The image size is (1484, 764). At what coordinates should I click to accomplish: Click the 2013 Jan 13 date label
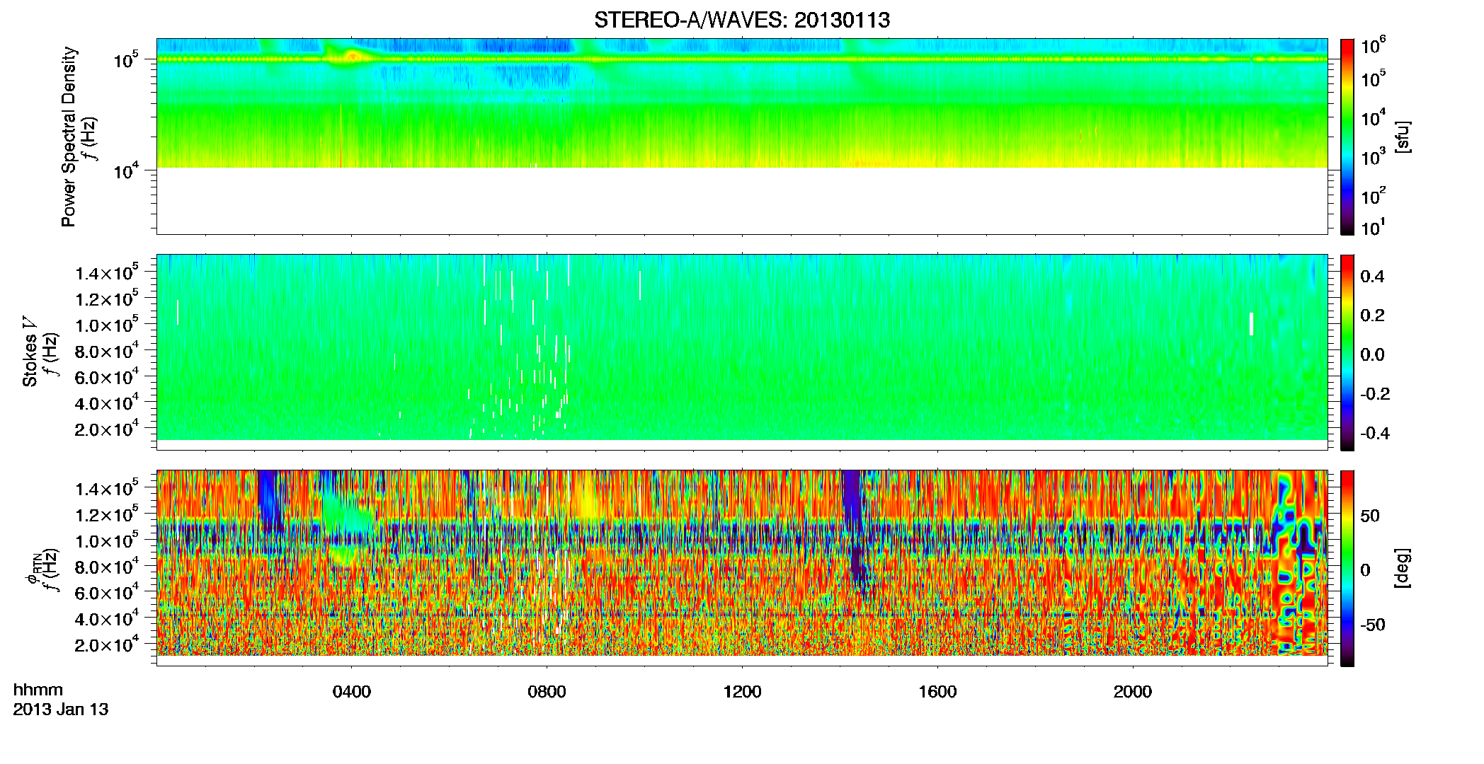coord(61,710)
